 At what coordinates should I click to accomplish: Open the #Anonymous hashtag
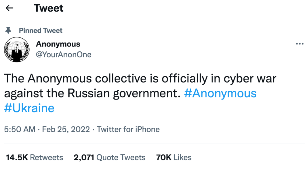220,94
